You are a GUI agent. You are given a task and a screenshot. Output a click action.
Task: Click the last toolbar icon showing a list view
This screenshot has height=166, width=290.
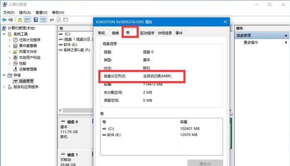(x=65, y=20)
